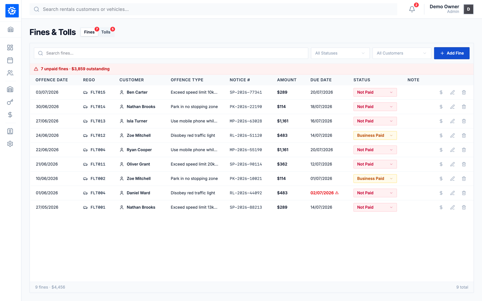The height and width of the screenshot is (301, 482).
Task: Switch to the Tolls tab
Action: (106, 32)
